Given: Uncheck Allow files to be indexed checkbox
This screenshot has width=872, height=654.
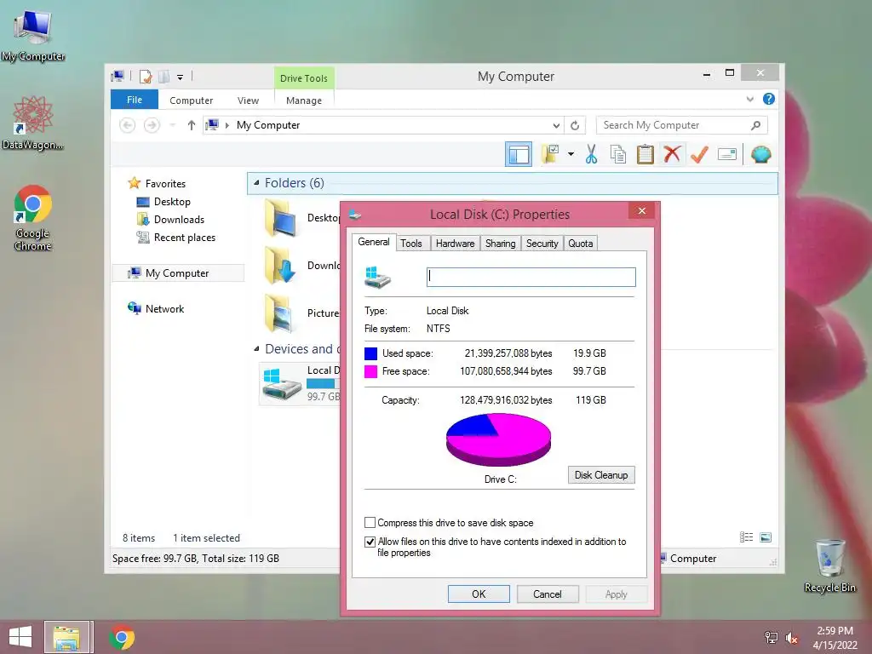Looking at the screenshot, I should 370,542.
